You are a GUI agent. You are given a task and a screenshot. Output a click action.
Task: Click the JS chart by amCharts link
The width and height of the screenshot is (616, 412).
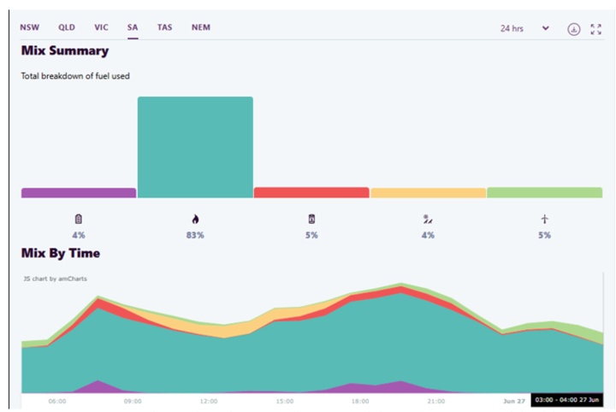[55, 279]
